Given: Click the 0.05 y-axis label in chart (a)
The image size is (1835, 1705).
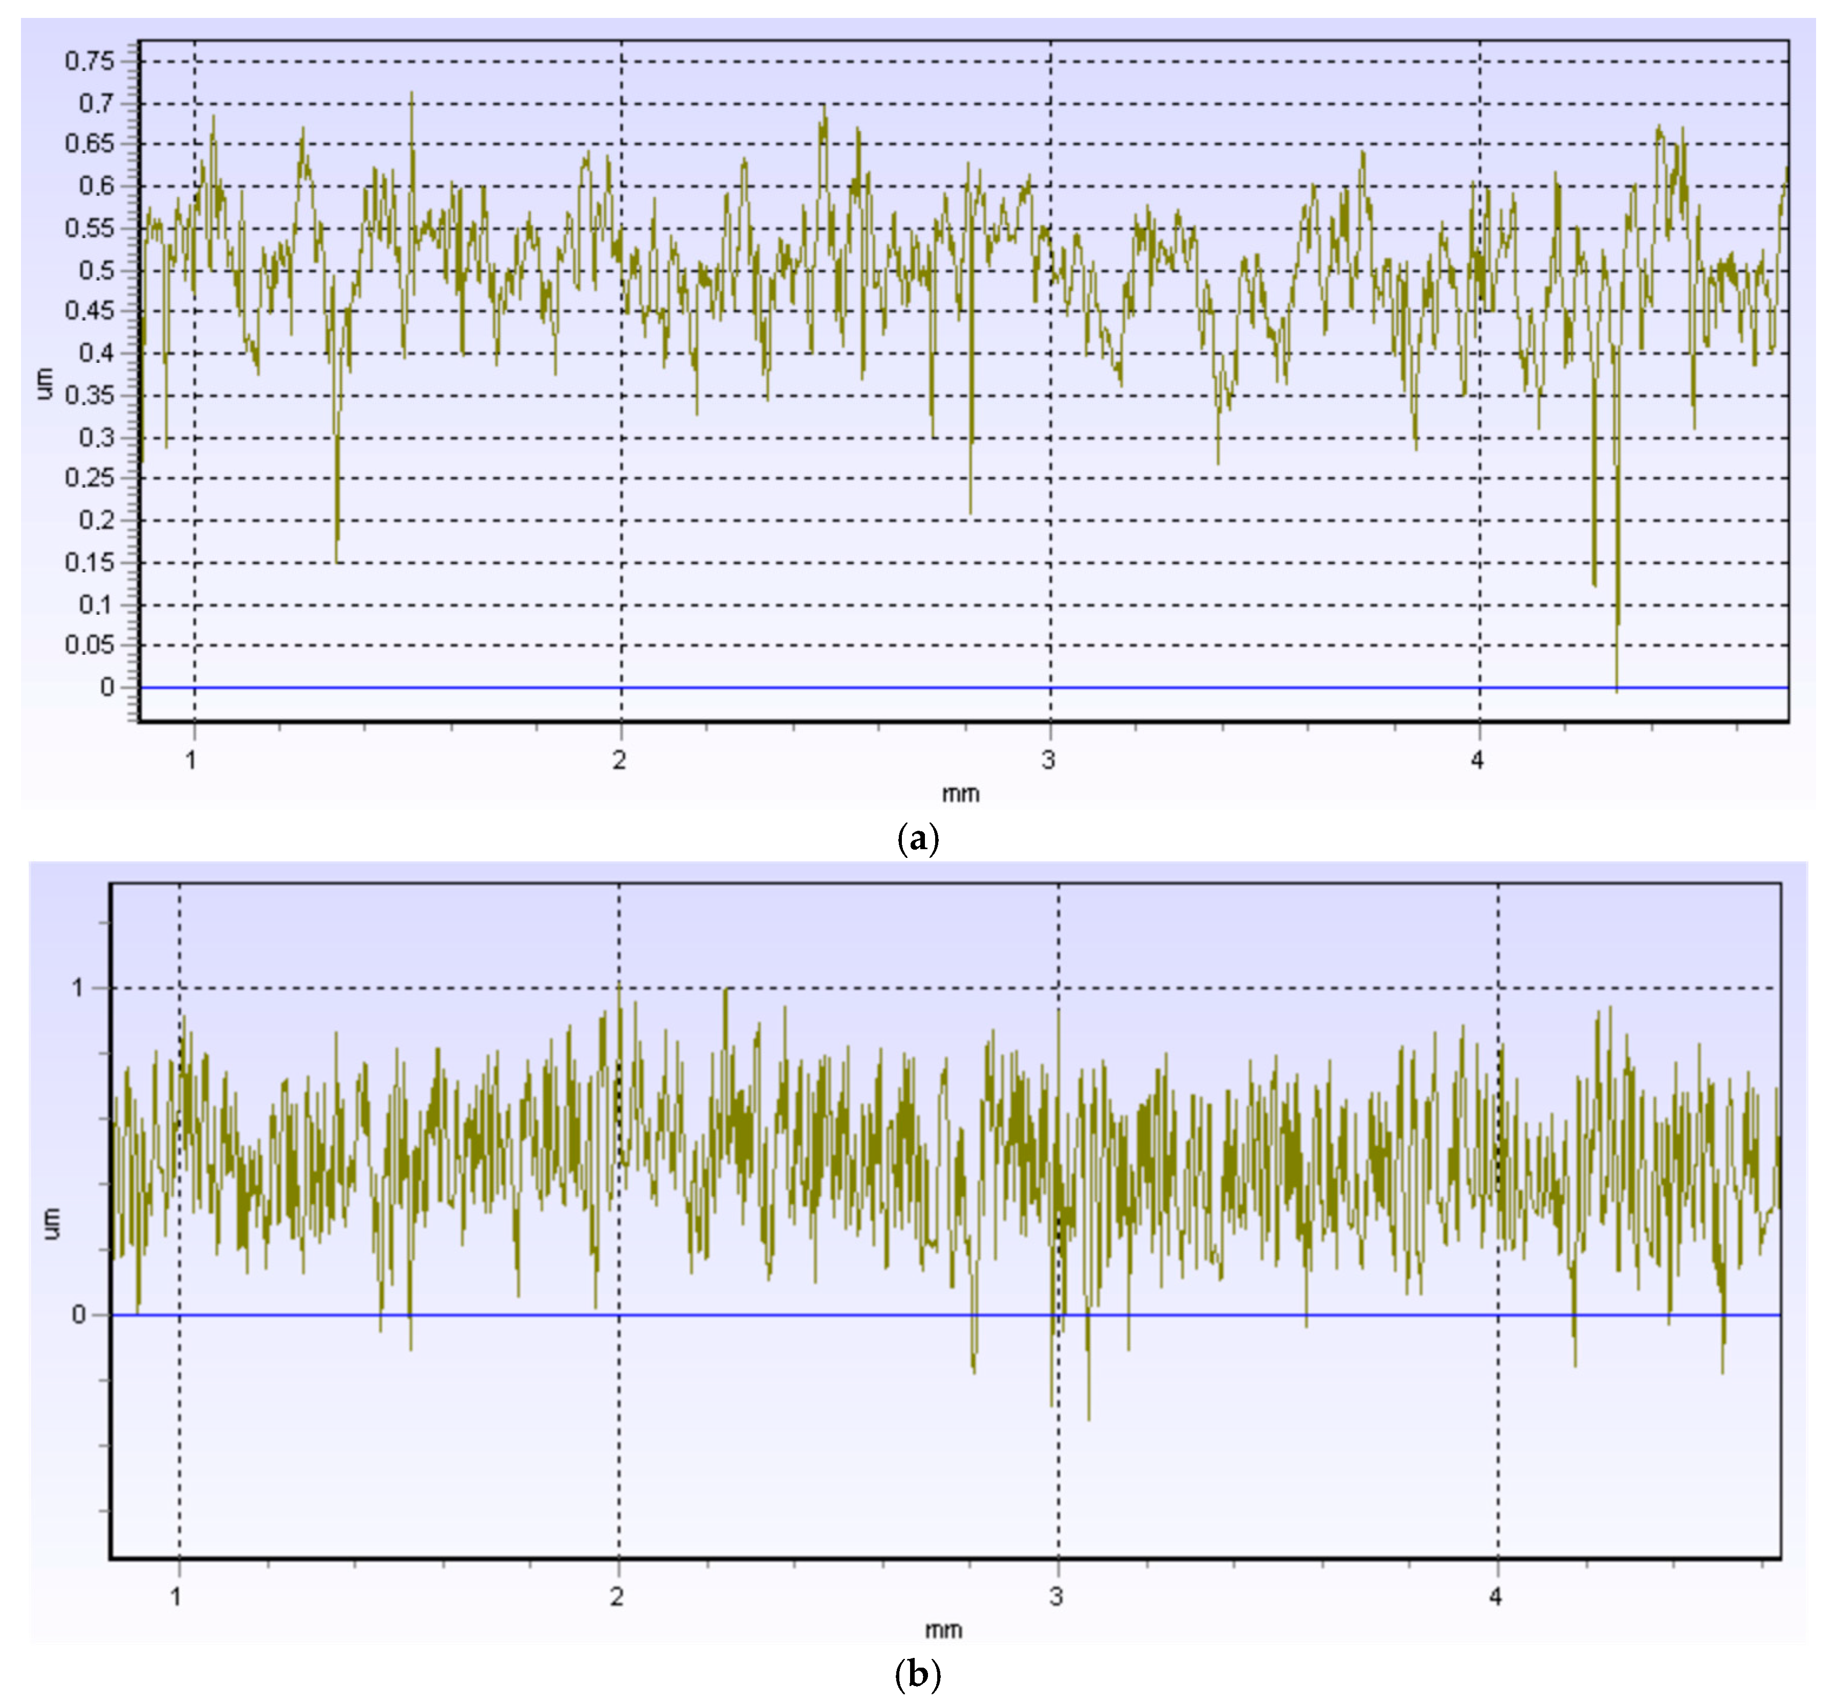Looking at the screenshot, I should 90,646.
